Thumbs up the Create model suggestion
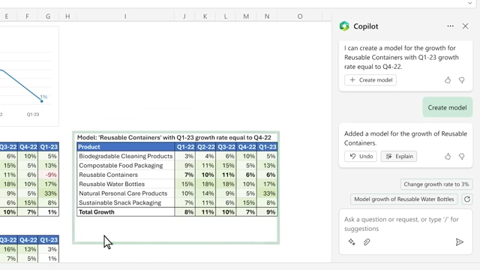 (x=448, y=80)
